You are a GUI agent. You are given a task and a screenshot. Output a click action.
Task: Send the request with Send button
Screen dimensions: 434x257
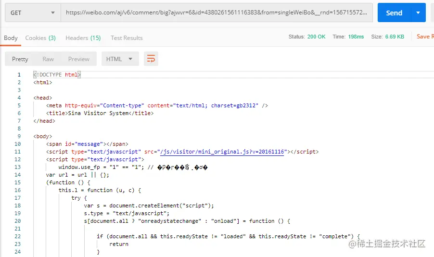tap(394, 13)
